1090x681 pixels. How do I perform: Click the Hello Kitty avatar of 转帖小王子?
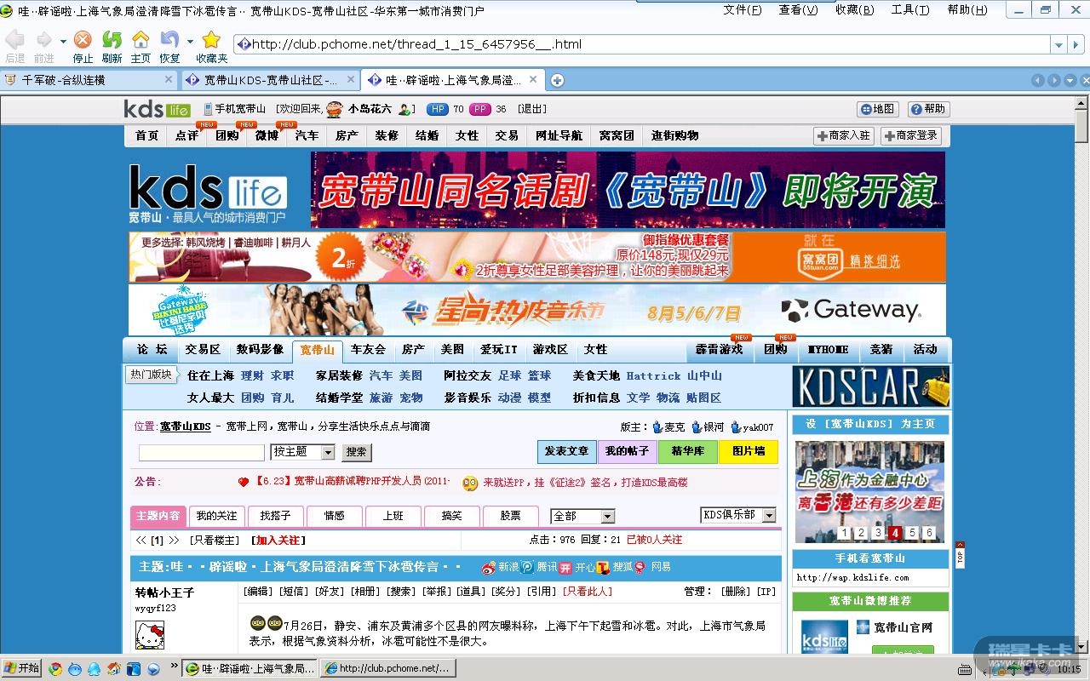150,635
